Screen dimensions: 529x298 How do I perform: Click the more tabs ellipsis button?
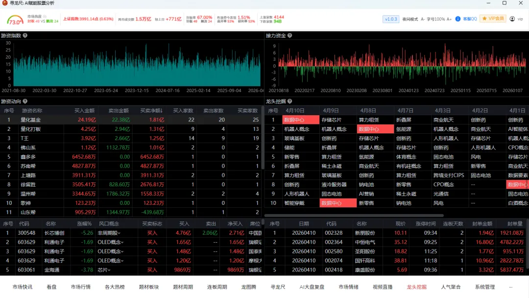click(x=511, y=287)
